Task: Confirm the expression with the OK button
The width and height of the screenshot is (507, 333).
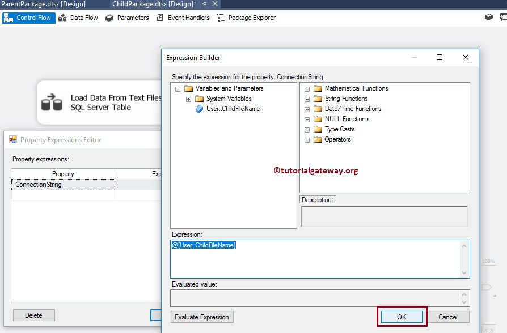Action: click(401, 317)
